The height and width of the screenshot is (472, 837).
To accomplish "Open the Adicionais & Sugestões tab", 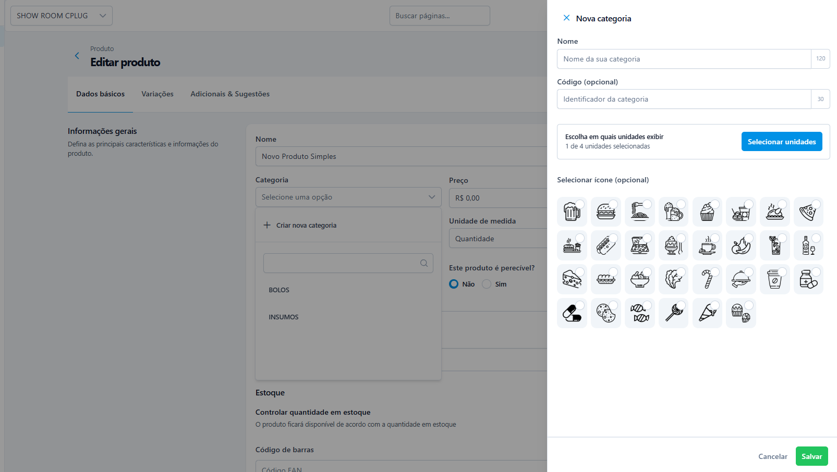I will 230,94.
